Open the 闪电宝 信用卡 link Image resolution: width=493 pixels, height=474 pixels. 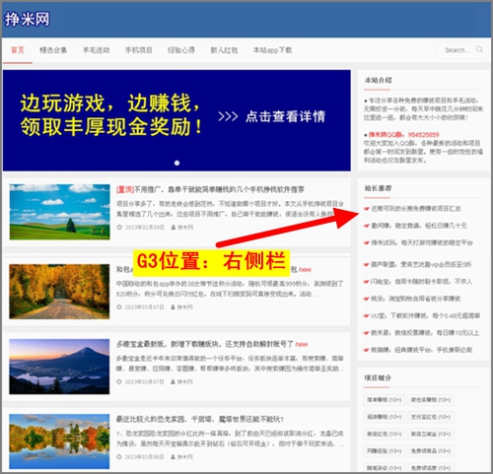click(422, 282)
